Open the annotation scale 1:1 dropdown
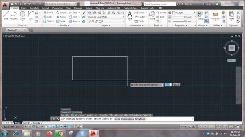 203,127
